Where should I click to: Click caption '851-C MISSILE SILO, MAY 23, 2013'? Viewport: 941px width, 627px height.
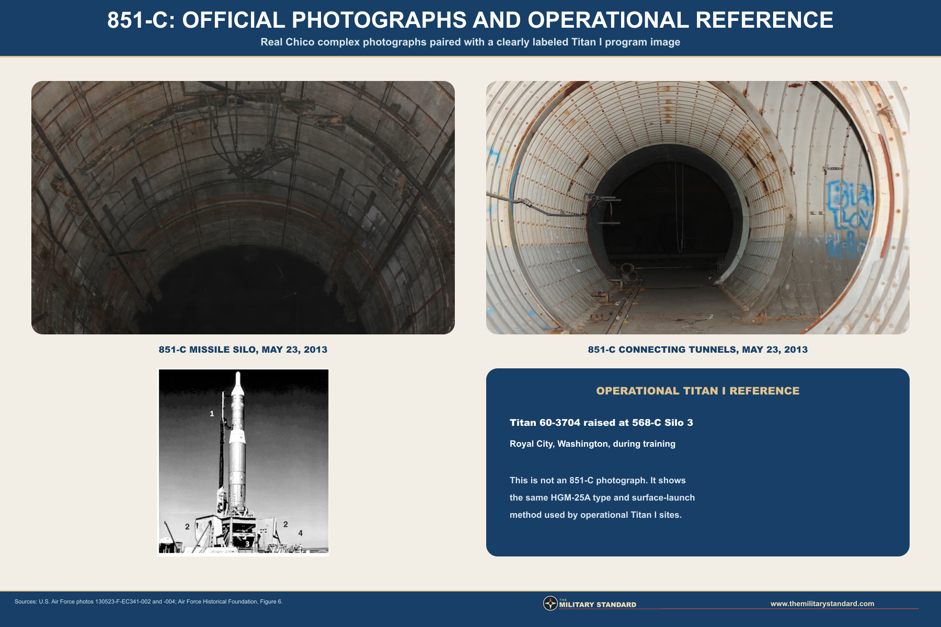(x=243, y=350)
